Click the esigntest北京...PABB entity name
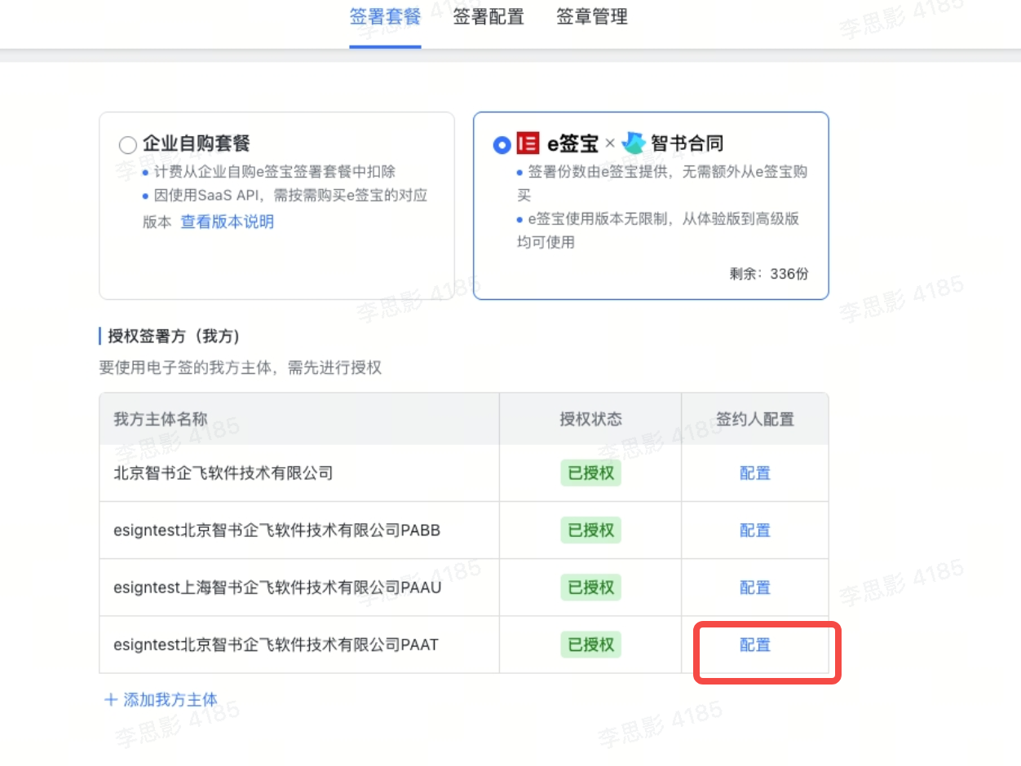The height and width of the screenshot is (766, 1021). (x=277, y=530)
